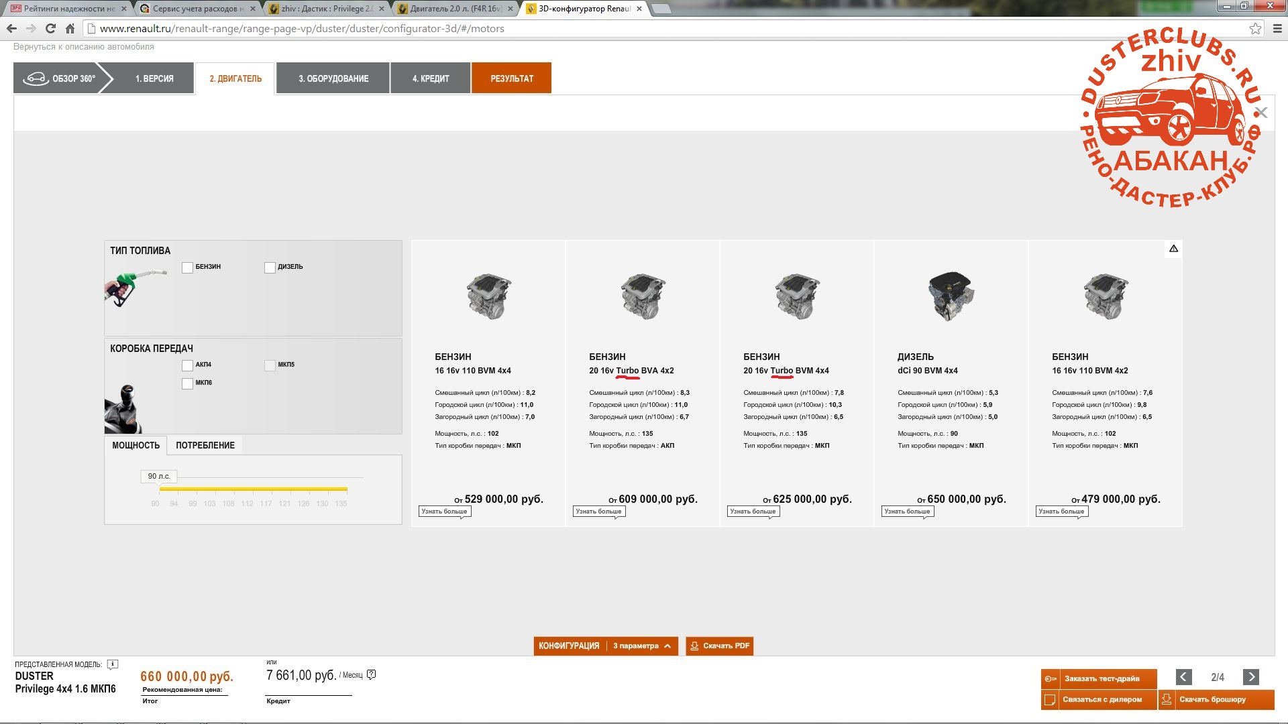The image size is (1288, 724).
Task: Go to previous page arrow
Action: click(1184, 677)
